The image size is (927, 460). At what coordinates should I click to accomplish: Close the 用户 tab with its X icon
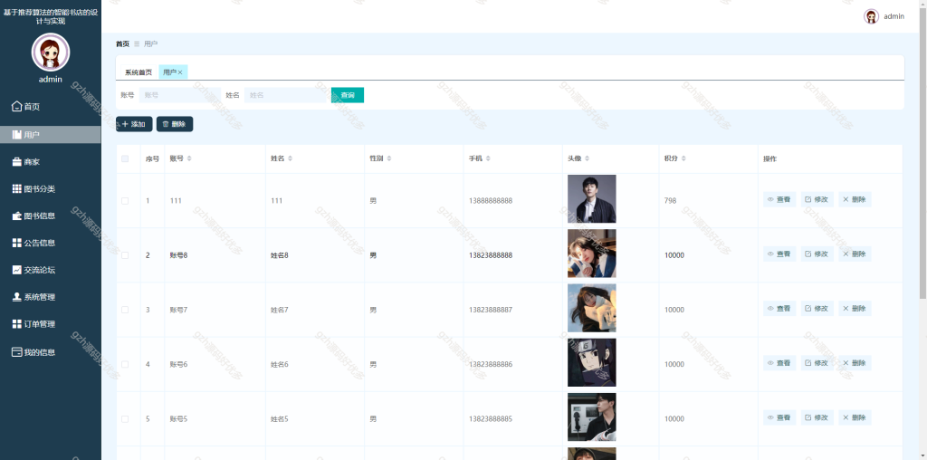coord(180,72)
